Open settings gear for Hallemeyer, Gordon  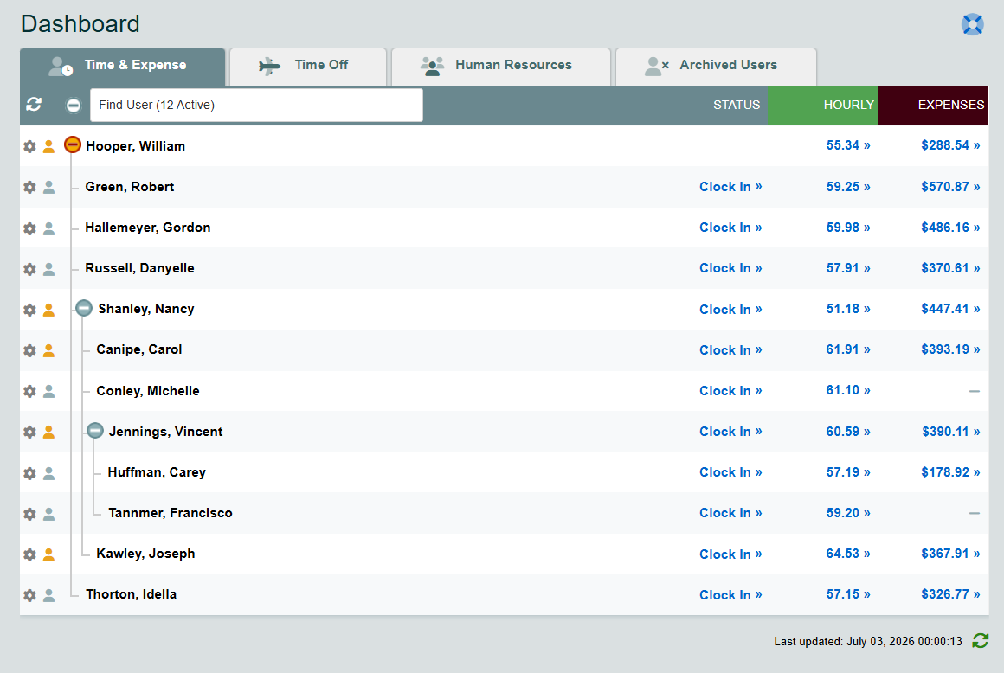coord(29,228)
